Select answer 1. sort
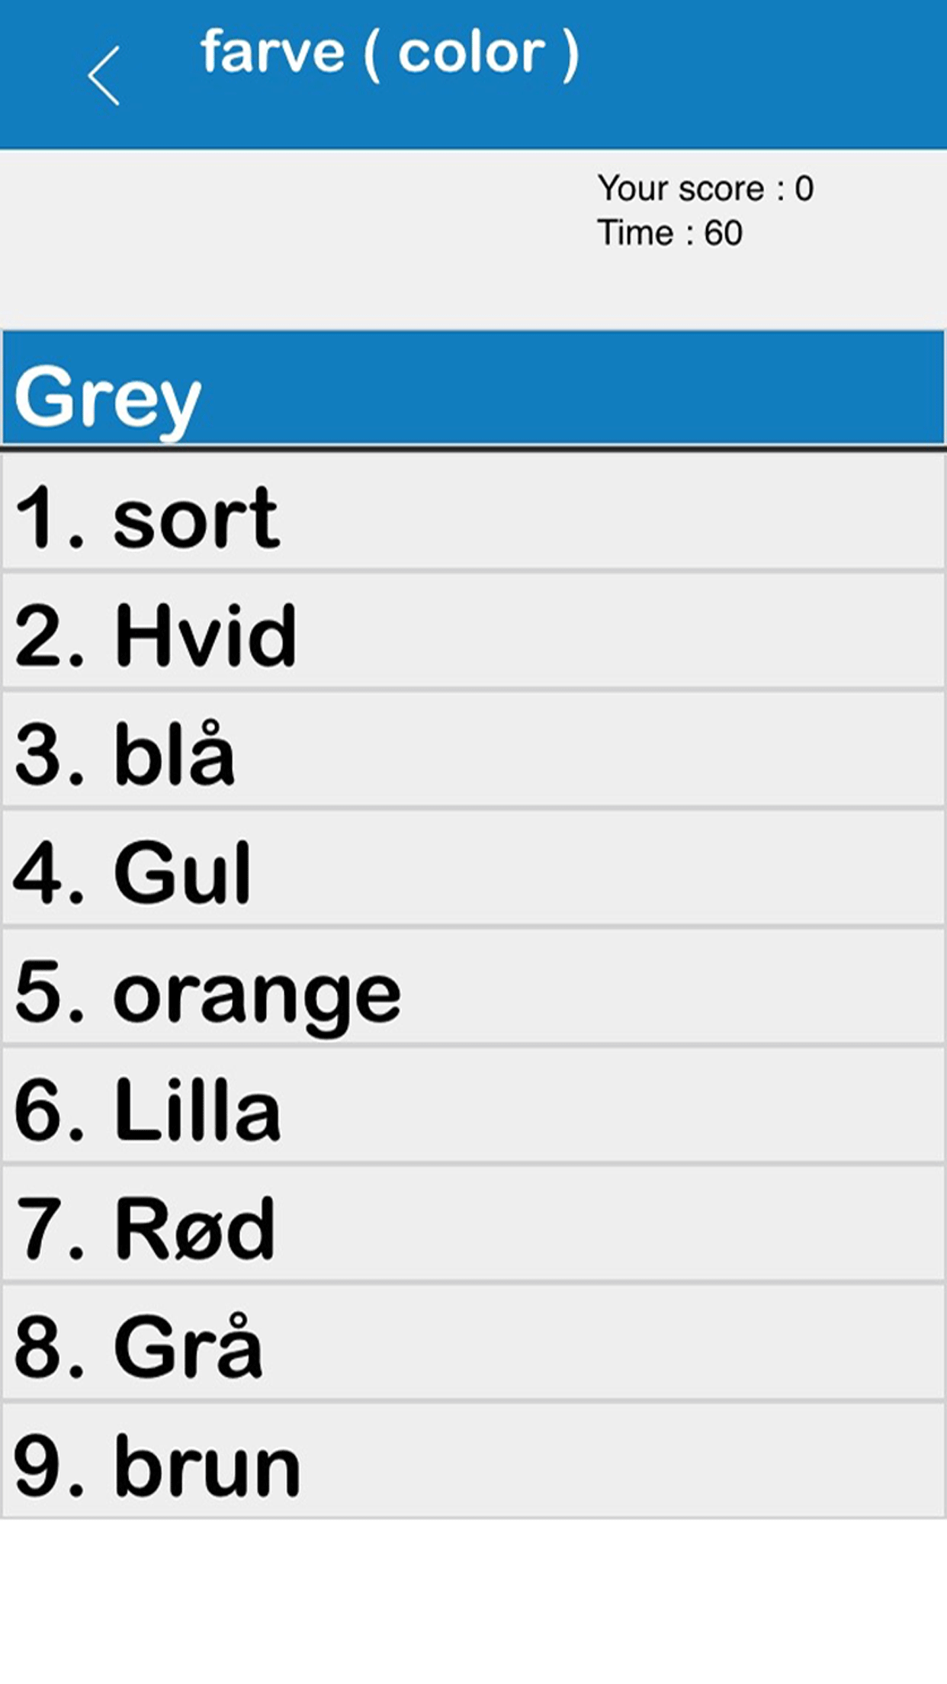This screenshot has width=947, height=1684. tap(473, 513)
